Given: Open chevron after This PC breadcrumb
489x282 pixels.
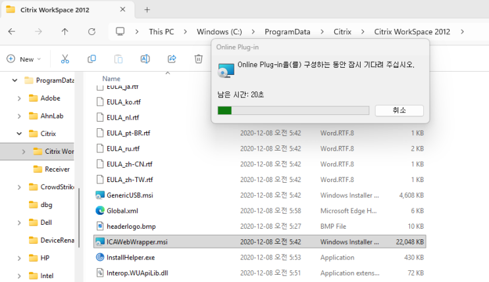Looking at the screenshot, I should [x=185, y=32].
